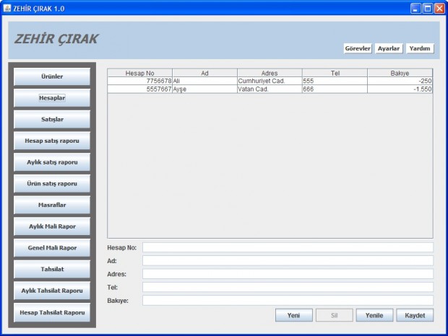448x336 pixels.
Task: Click the Yeni button
Action: [293, 315]
